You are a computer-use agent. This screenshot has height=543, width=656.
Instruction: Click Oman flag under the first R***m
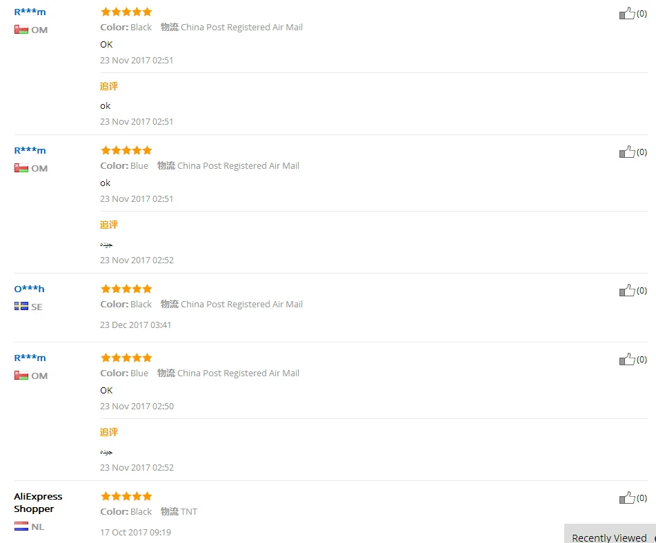(x=21, y=30)
